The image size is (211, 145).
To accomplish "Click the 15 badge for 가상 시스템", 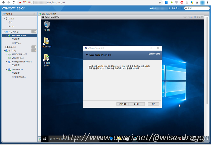I will point(34,32).
